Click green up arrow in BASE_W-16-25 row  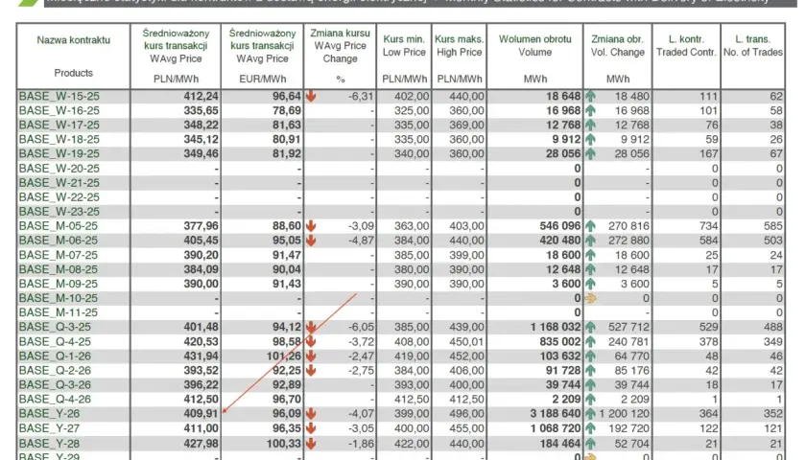(590, 110)
